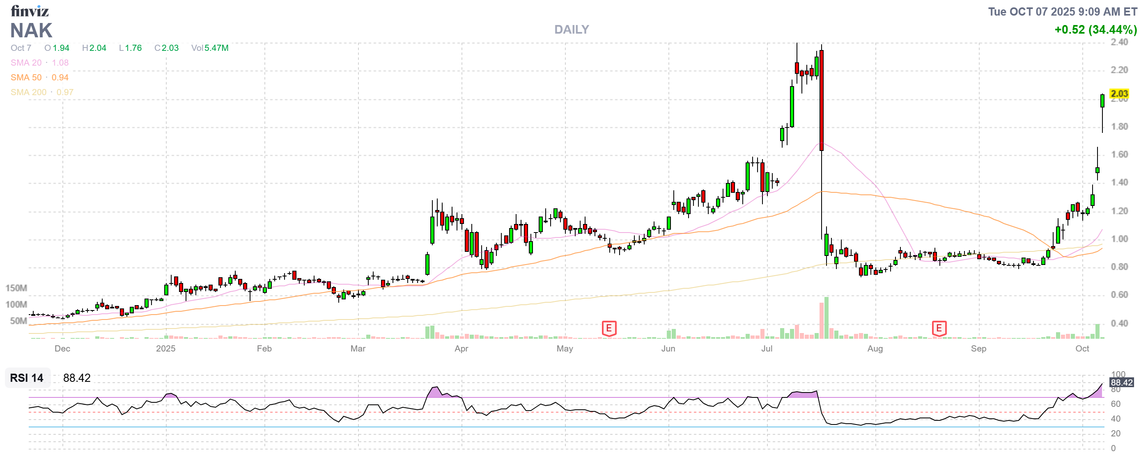
Task: Click the finviz logo
Action: [x=30, y=11]
